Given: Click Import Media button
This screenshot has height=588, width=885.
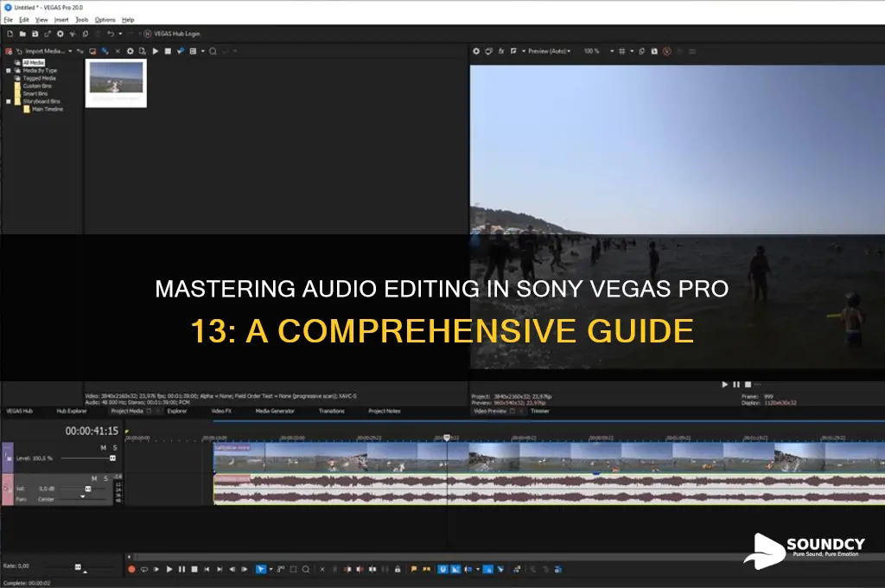Looking at the screenshot, I should tap(41, 51).
